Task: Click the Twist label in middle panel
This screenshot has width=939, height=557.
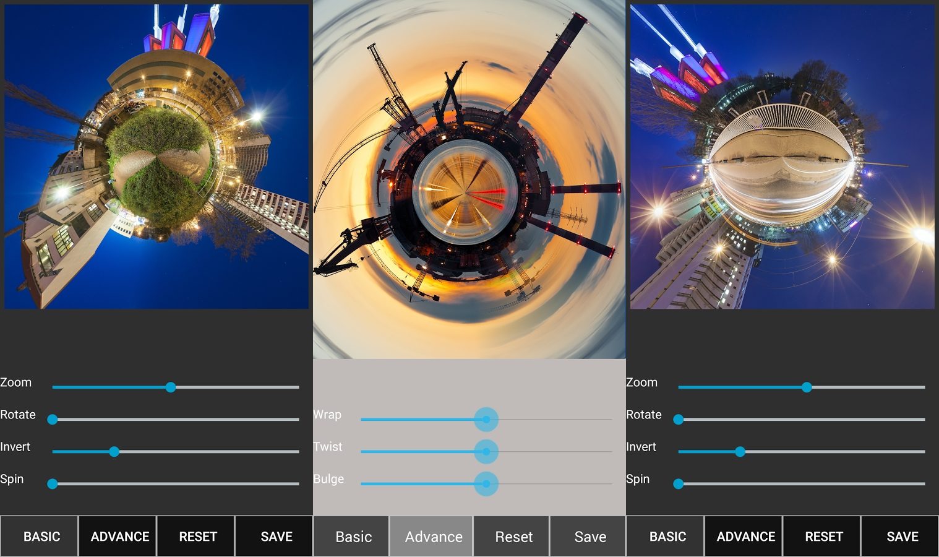Action: pos(328,447)
